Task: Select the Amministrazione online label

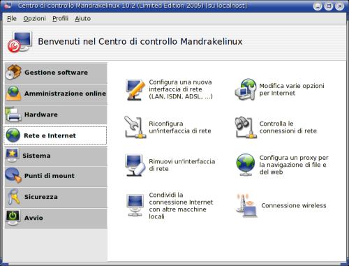Action: (x=65, y=94)
